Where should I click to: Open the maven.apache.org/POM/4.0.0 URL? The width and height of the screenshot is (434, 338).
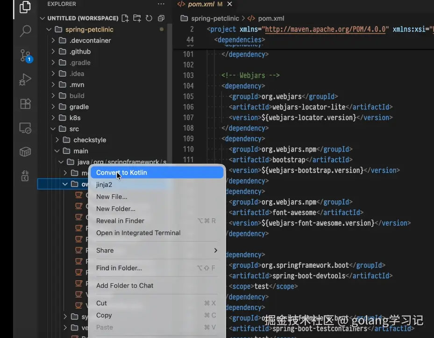point(325,29)
